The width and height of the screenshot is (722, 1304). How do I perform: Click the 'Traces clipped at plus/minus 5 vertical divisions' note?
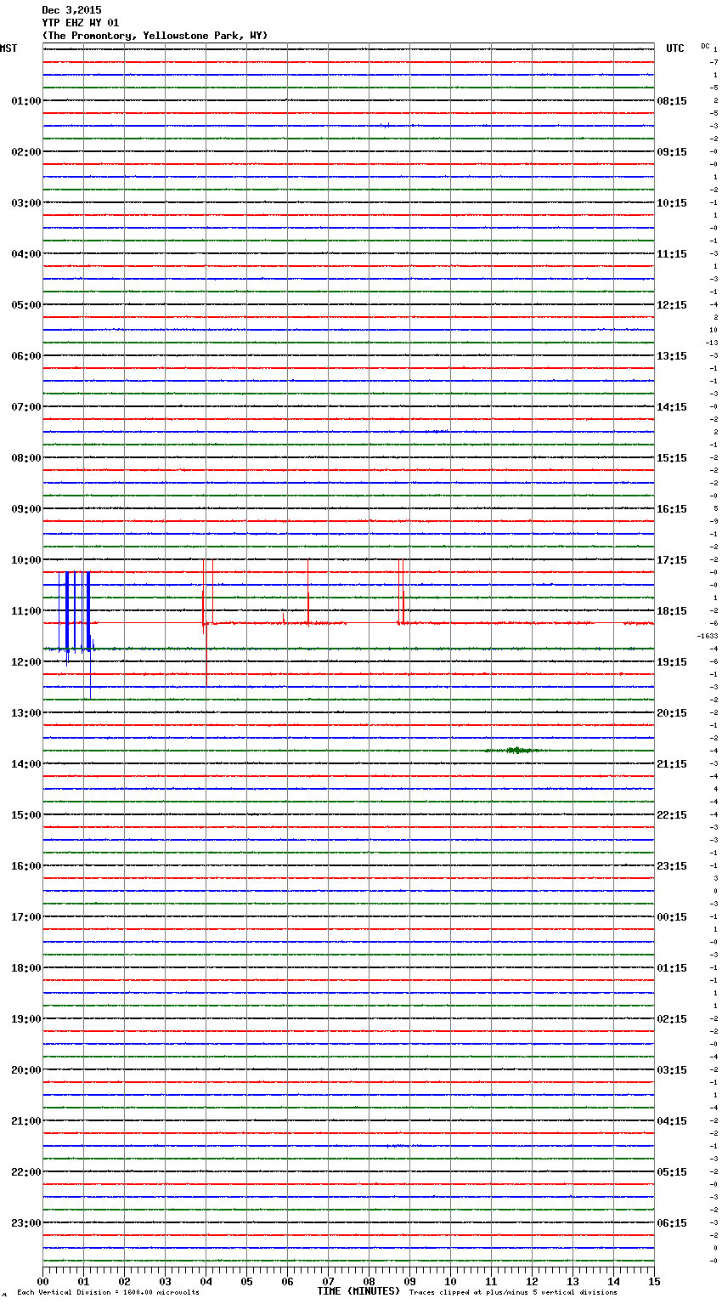513,1293
